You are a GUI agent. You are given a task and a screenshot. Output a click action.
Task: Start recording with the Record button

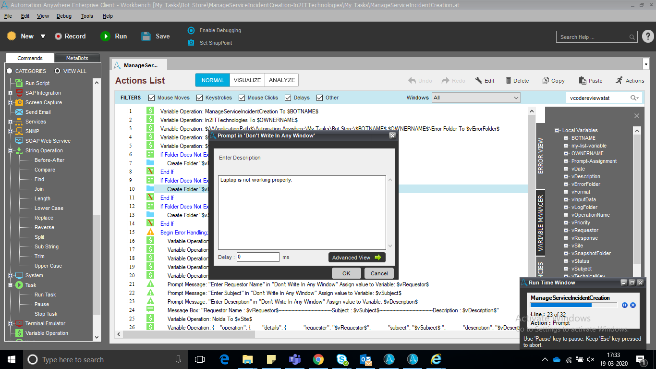point(70,36)
